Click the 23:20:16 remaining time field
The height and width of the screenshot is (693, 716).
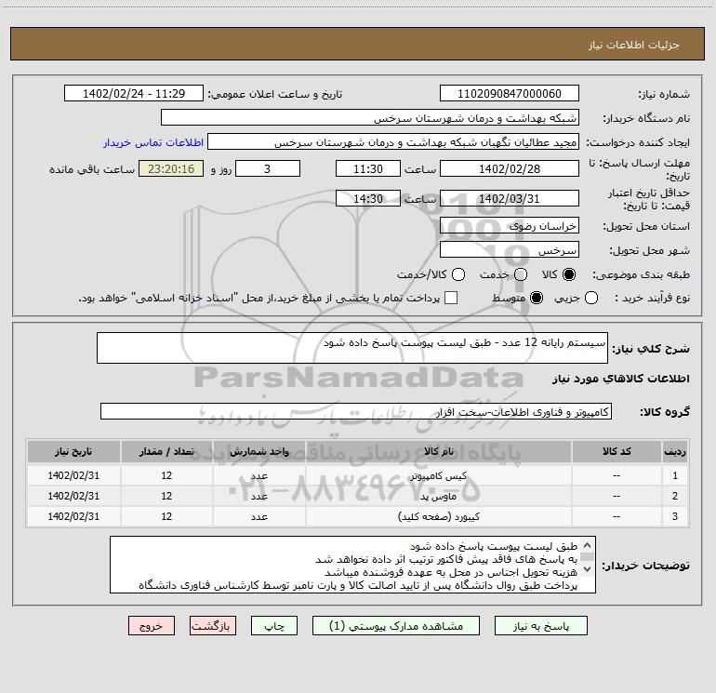pos(171,168)
